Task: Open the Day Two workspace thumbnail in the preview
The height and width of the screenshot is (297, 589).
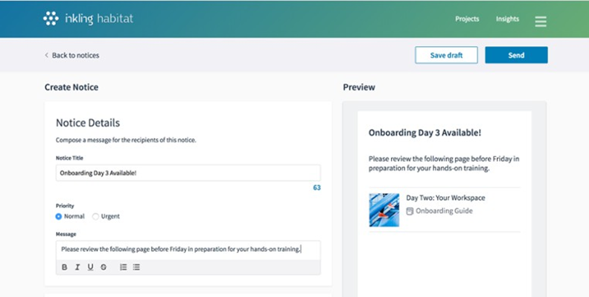Action: [x=384, y=209]
